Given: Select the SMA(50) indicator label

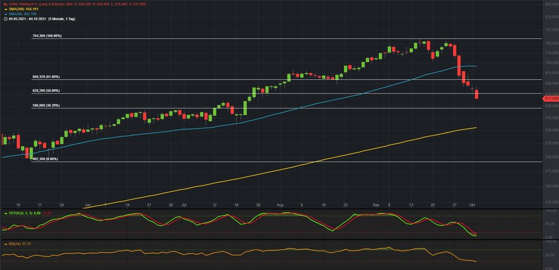Looking at the screenshot, I should [x=15, y=14].
